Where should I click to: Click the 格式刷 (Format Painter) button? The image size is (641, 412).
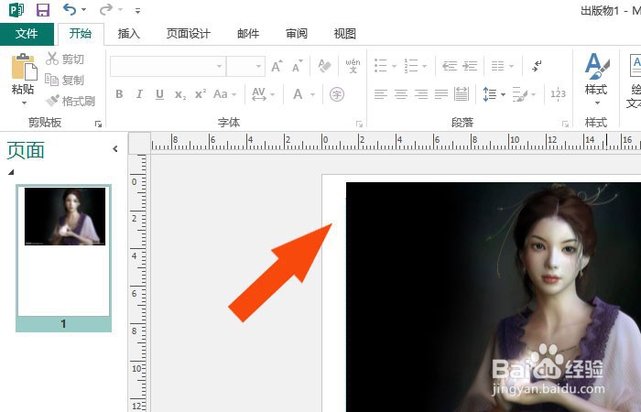(71, 101)
